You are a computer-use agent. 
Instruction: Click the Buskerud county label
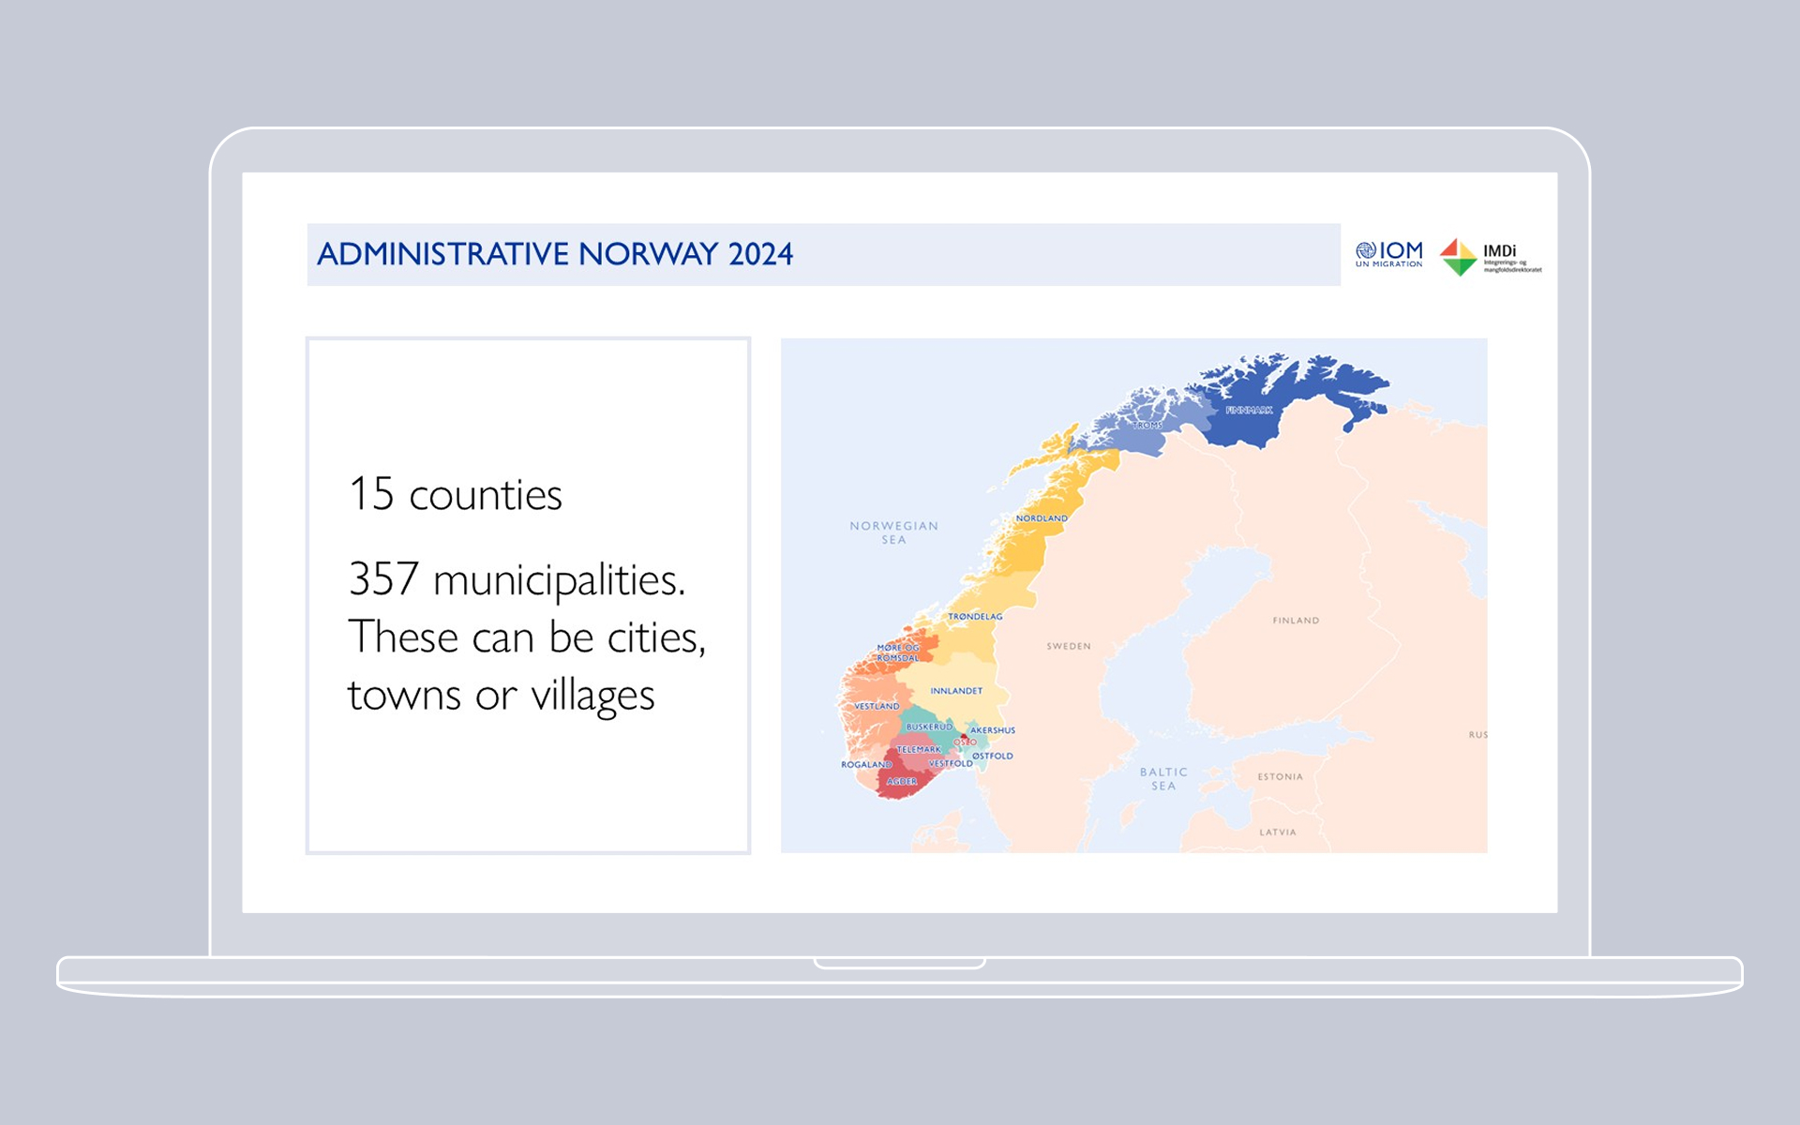pos(929,727)
